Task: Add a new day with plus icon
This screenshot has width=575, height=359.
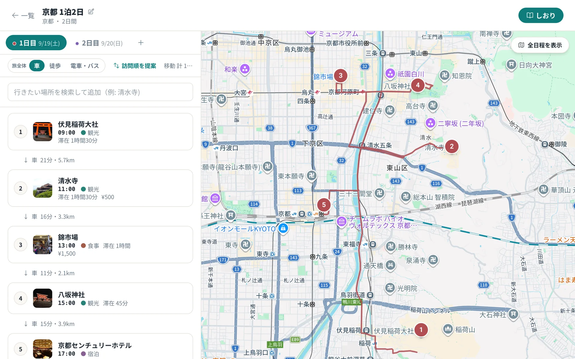Action: [141, 43]
